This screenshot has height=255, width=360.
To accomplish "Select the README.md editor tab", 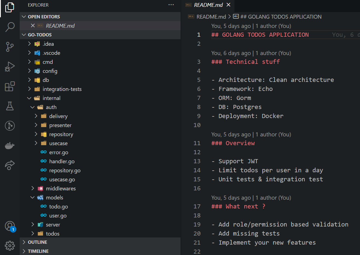I will click(x=208, y=5).
